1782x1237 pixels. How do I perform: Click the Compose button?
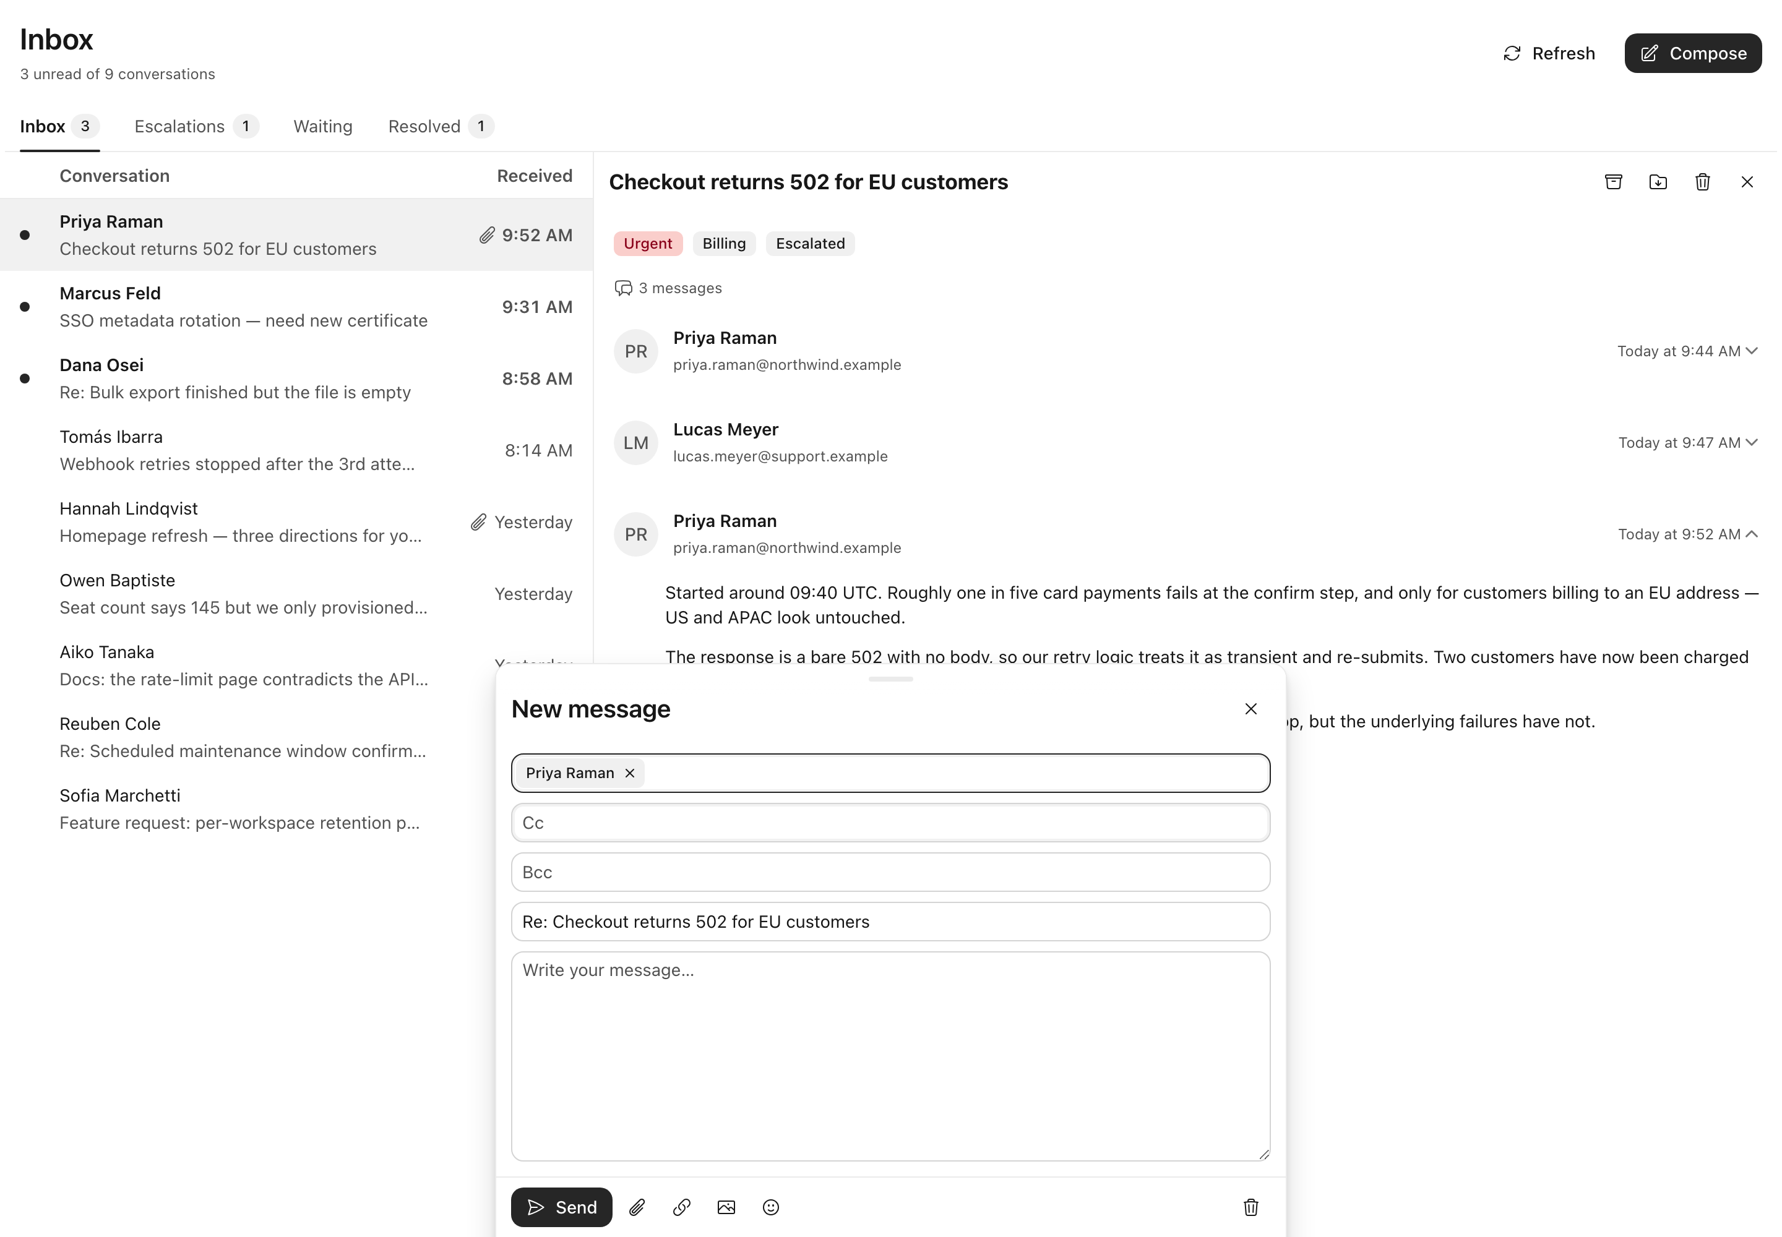[x=1693, y=53]
